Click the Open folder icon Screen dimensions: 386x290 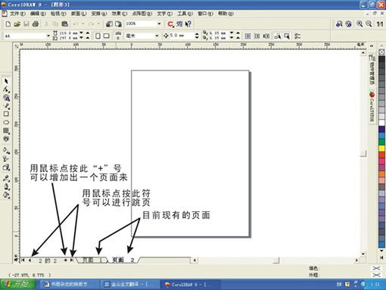pos(17,24)
